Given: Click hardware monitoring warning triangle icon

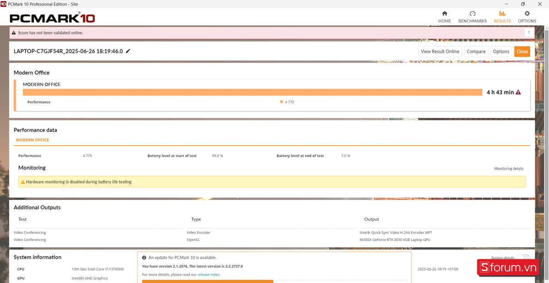Looking at the screenshot, I should coord(23,182).
